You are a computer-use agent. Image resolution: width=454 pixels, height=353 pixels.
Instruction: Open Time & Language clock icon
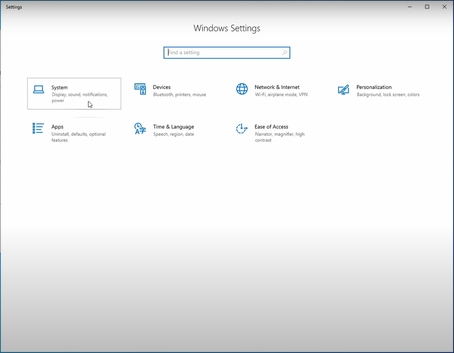click(140, 129)
